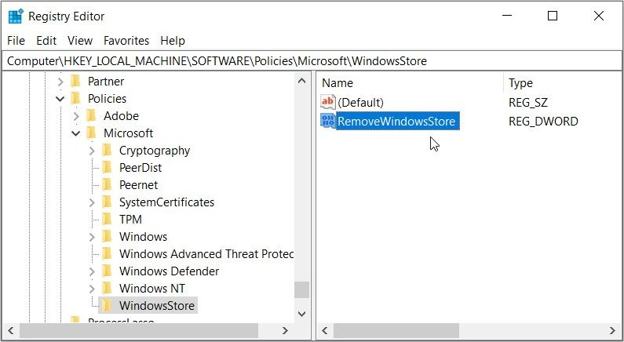Click the Policies folder icon
This screenshot has height=342, width=624.
tap(75, 98)
